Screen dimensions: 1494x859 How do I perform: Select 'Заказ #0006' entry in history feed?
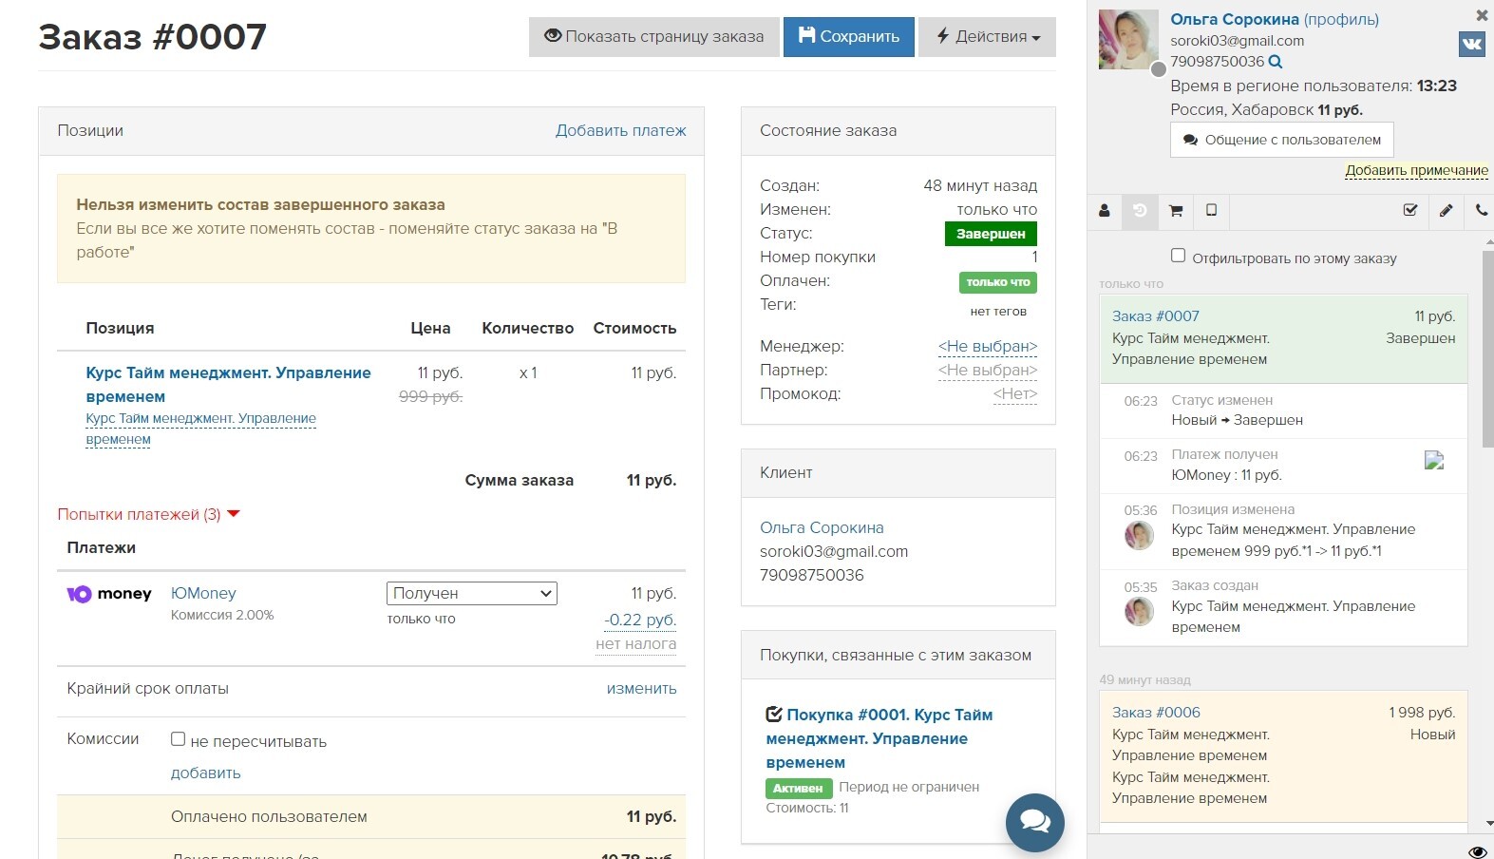(x=1156, y=713)
